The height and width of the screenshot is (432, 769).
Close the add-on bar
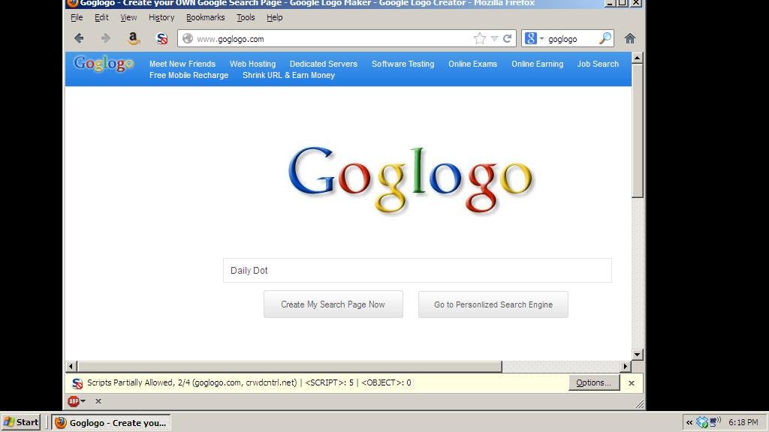(98, 401)
